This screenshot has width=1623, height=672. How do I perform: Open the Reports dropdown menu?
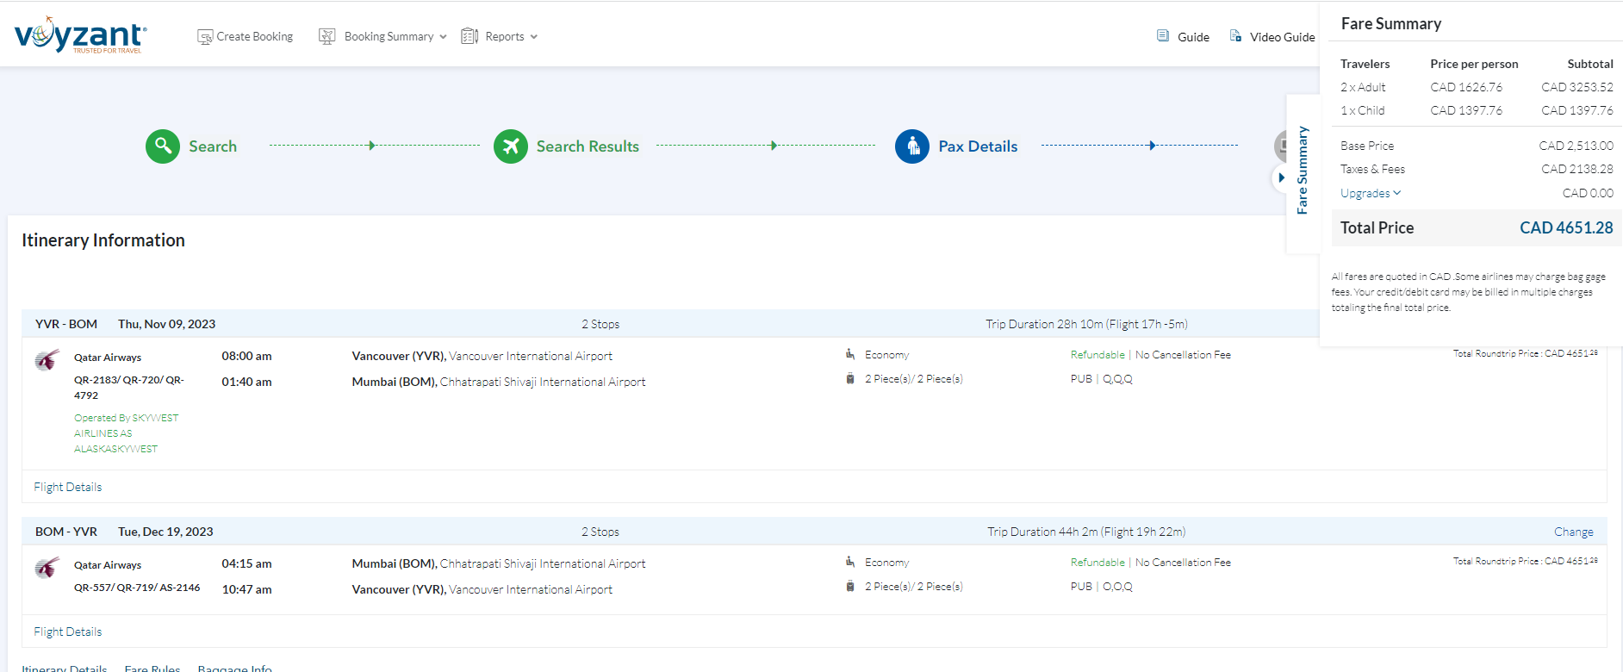coord(500,36)
